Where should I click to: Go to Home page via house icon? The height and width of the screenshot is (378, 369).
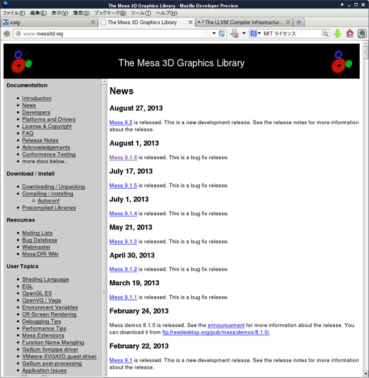pyautogui.click(x=350, y=34)
